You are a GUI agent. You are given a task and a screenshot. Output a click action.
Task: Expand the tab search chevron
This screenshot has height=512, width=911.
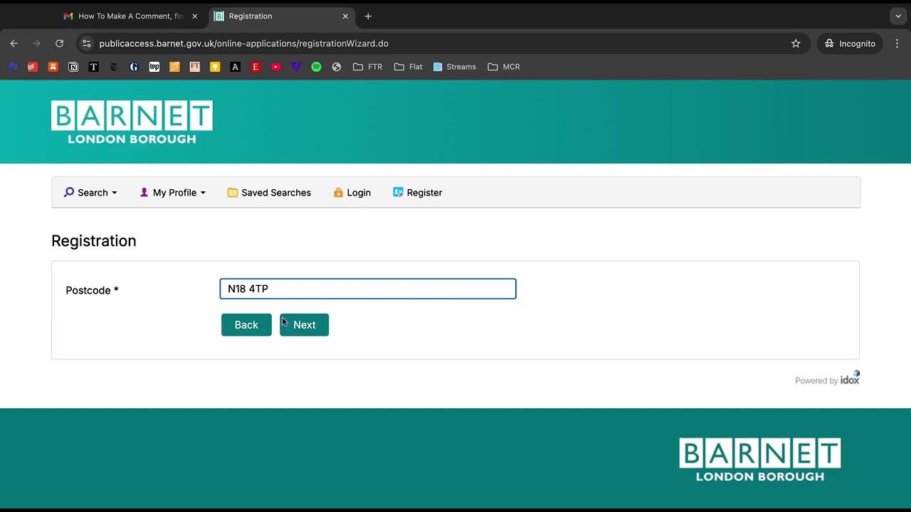(x=898, y=16)
